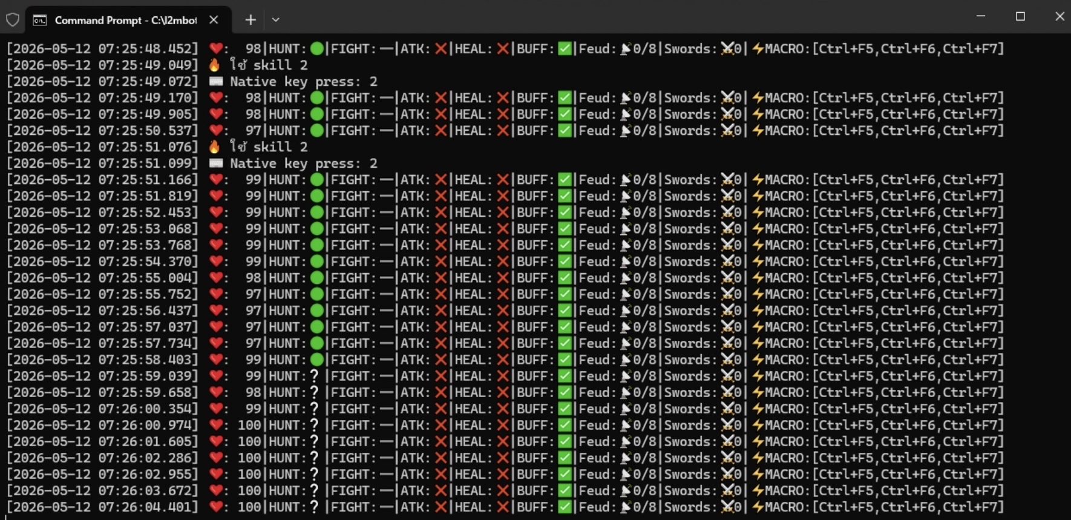Click the heart icon in the 07:25:53.768 line
The width and height of the screenshot is (1071, 520).
[215, 245]
